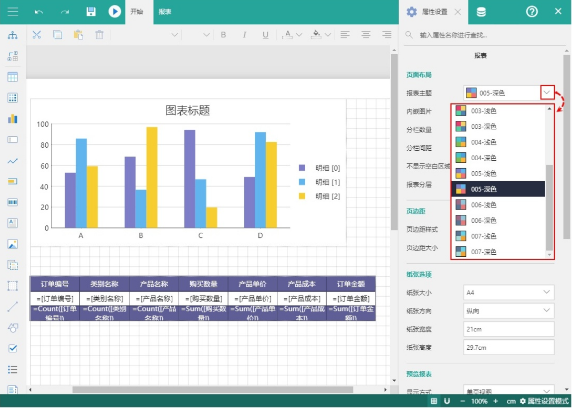Align text left
This screenshot has width=572, height=408.
[x=344, y=35]
